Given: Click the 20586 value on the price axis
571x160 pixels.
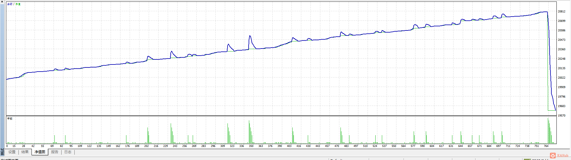Looking at the screenshot, I should pos(561,30).
